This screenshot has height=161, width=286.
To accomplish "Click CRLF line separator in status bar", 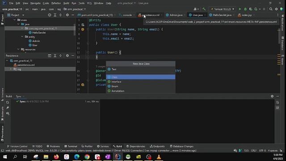I will (254, 151).
